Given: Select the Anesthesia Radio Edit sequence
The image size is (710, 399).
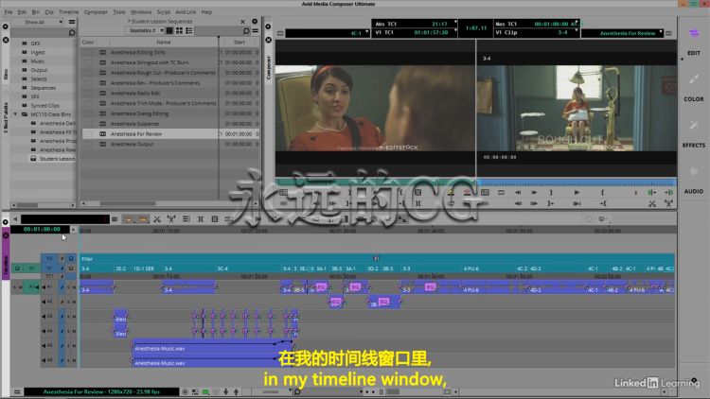Looking at the screenshot, I should point(135,94).
